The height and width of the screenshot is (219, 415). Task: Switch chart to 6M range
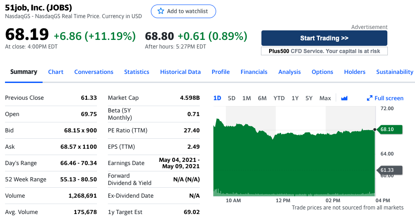[262, 98]
